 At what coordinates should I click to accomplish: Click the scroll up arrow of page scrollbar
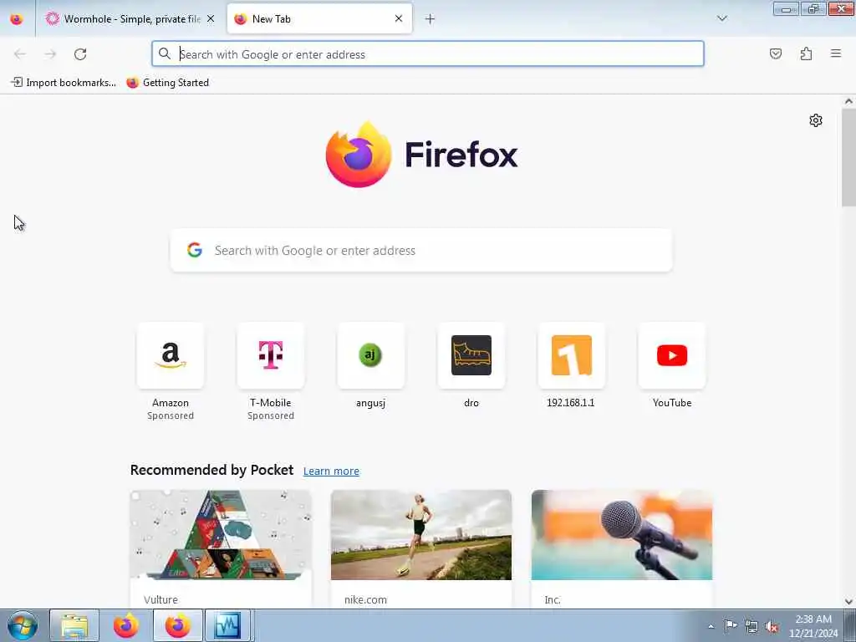pos(848,101)
